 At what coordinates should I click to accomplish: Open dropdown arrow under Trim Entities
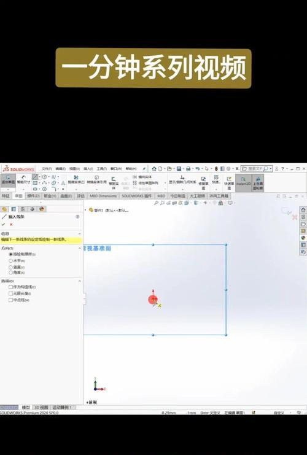(76, 190)
